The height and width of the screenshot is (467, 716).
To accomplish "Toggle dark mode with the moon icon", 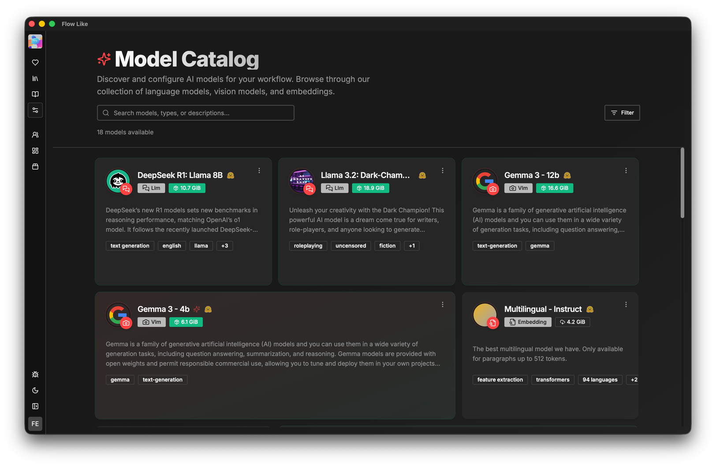I will tap(35, 390).
